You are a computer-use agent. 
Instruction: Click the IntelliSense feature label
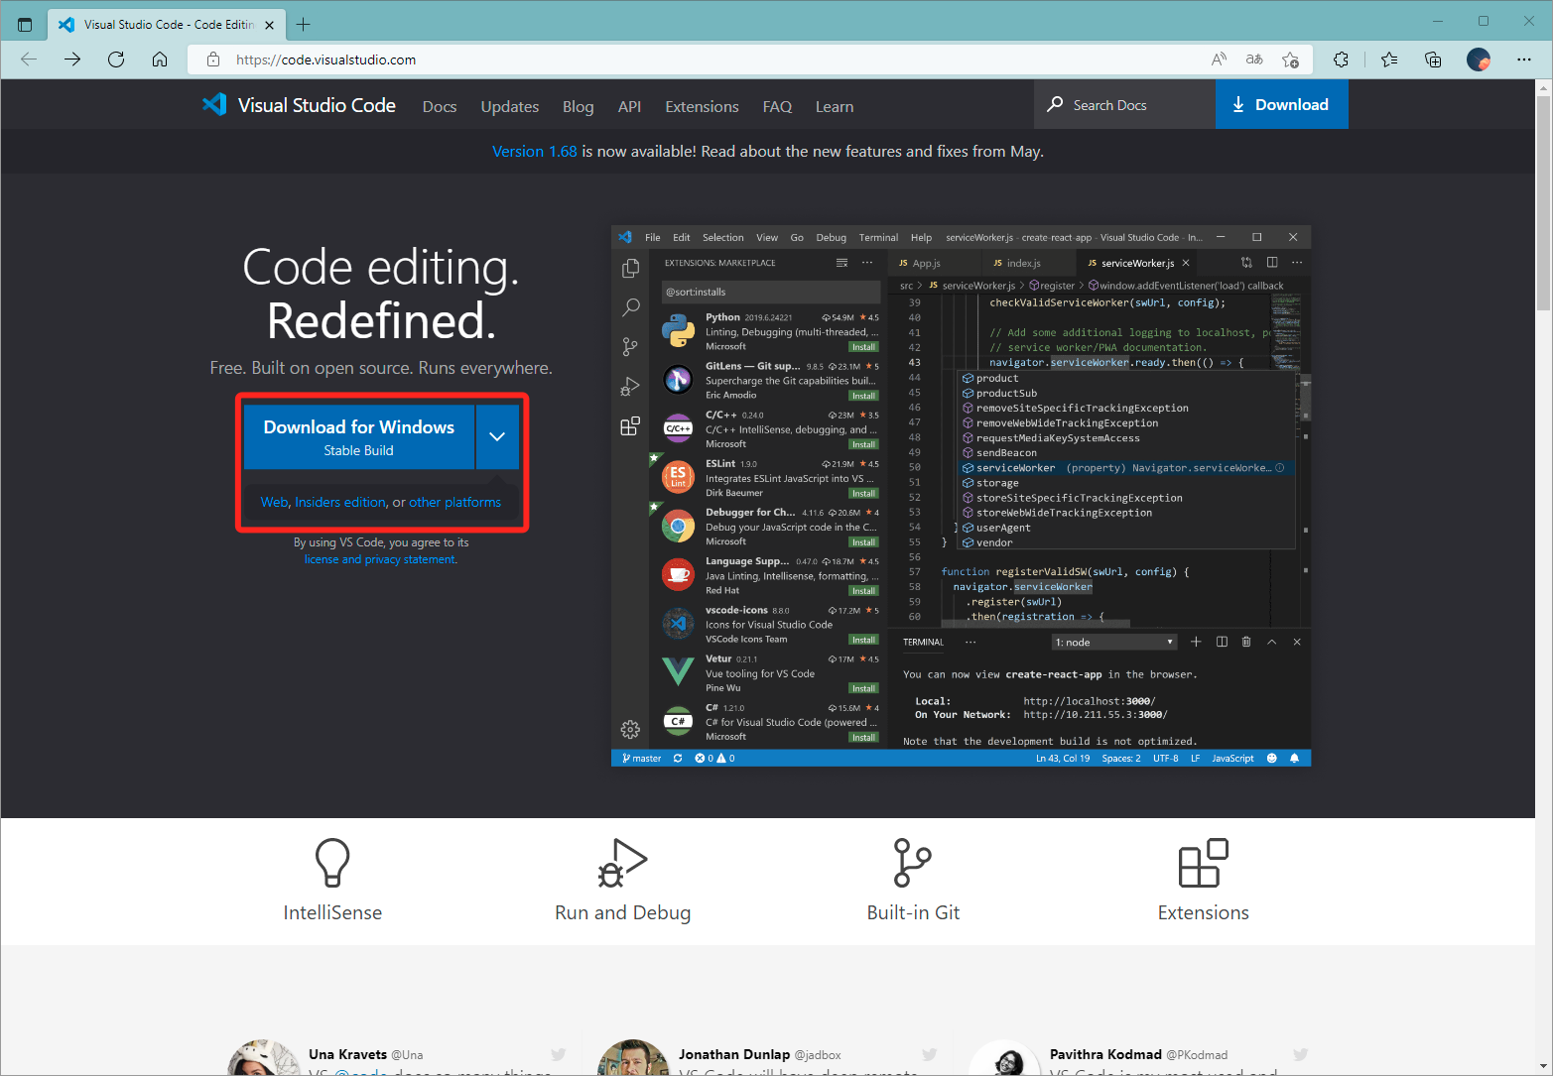click(332, 912)
